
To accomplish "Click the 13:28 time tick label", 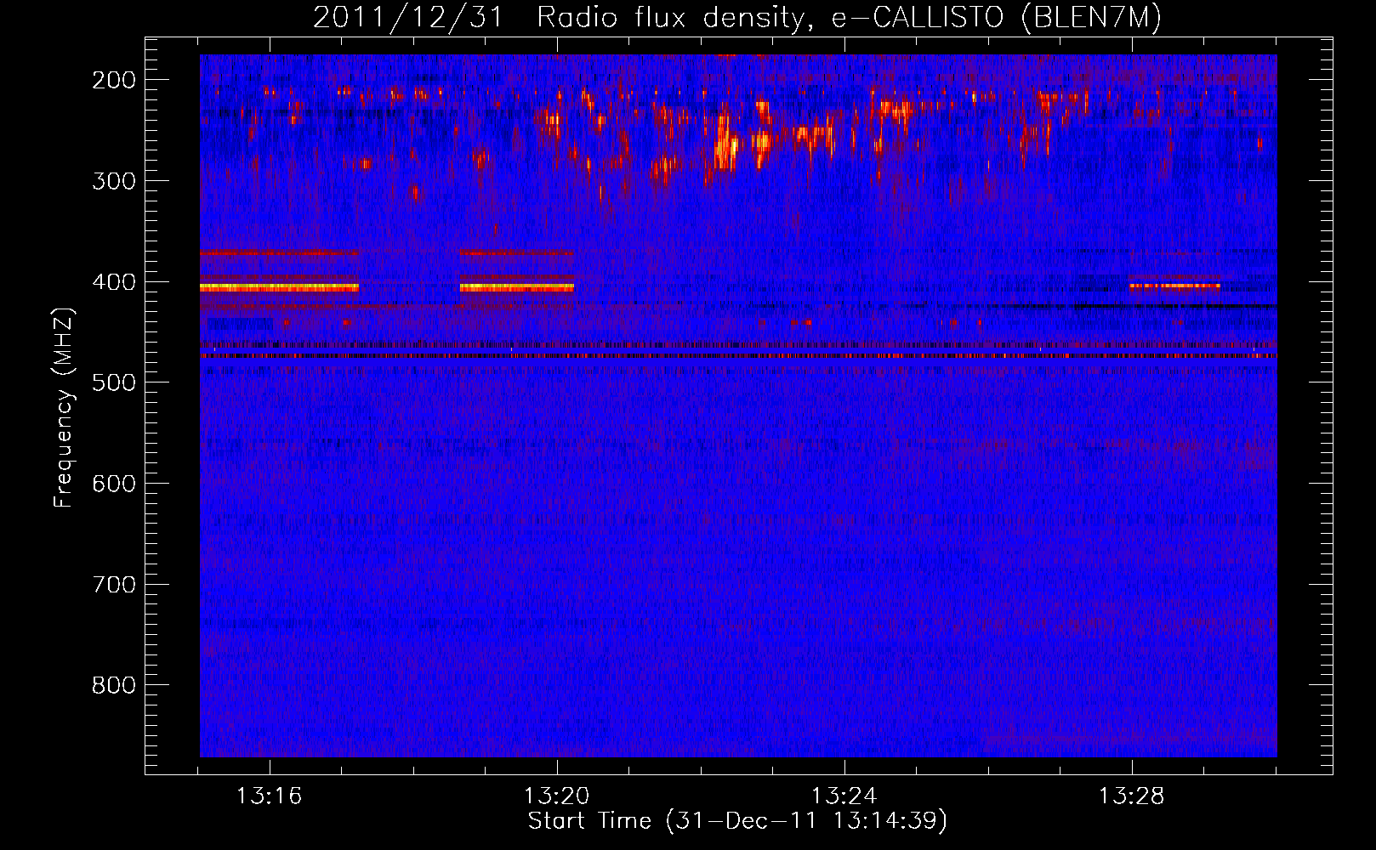I will 1132,796.
